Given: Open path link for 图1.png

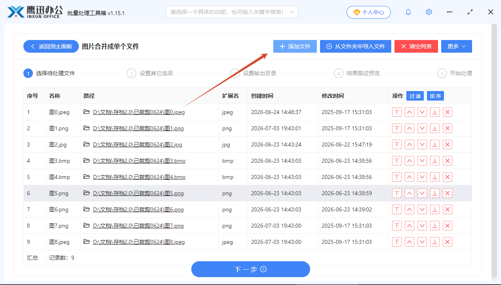Looking at the screenshot, I should (138, 128).
